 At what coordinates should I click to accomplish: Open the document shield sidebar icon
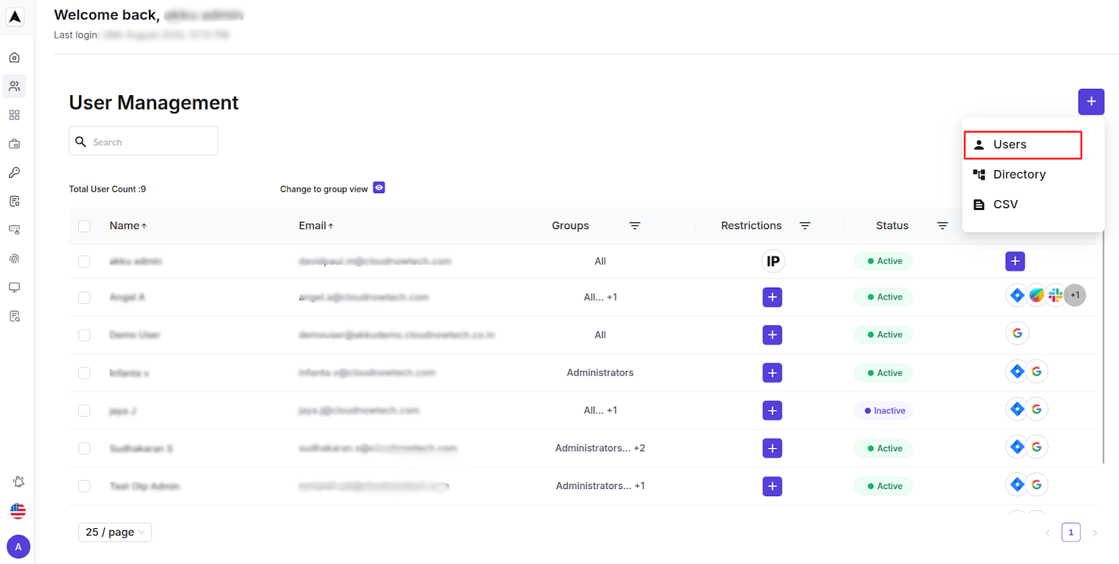coord(14,201)
